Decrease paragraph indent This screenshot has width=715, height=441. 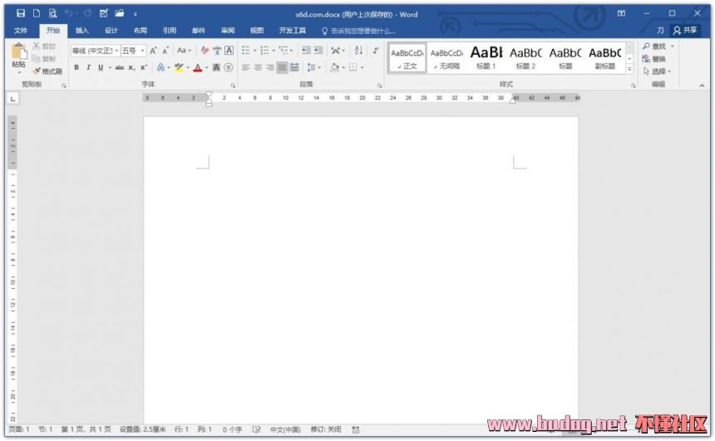pyautogui.click(x=306, y=50)
